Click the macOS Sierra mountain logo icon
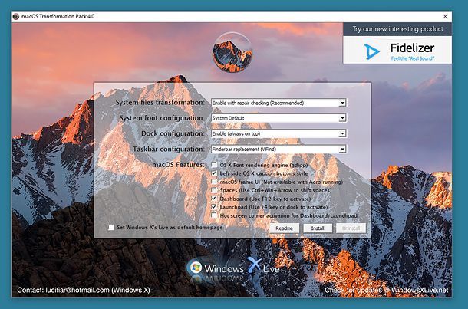Screen dimensions: 468x309 click(x=232, y=53)
